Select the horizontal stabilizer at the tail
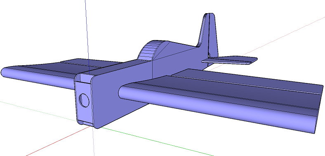Image resolution: width=325 pixels, height=156 pixels. (230, 60)
